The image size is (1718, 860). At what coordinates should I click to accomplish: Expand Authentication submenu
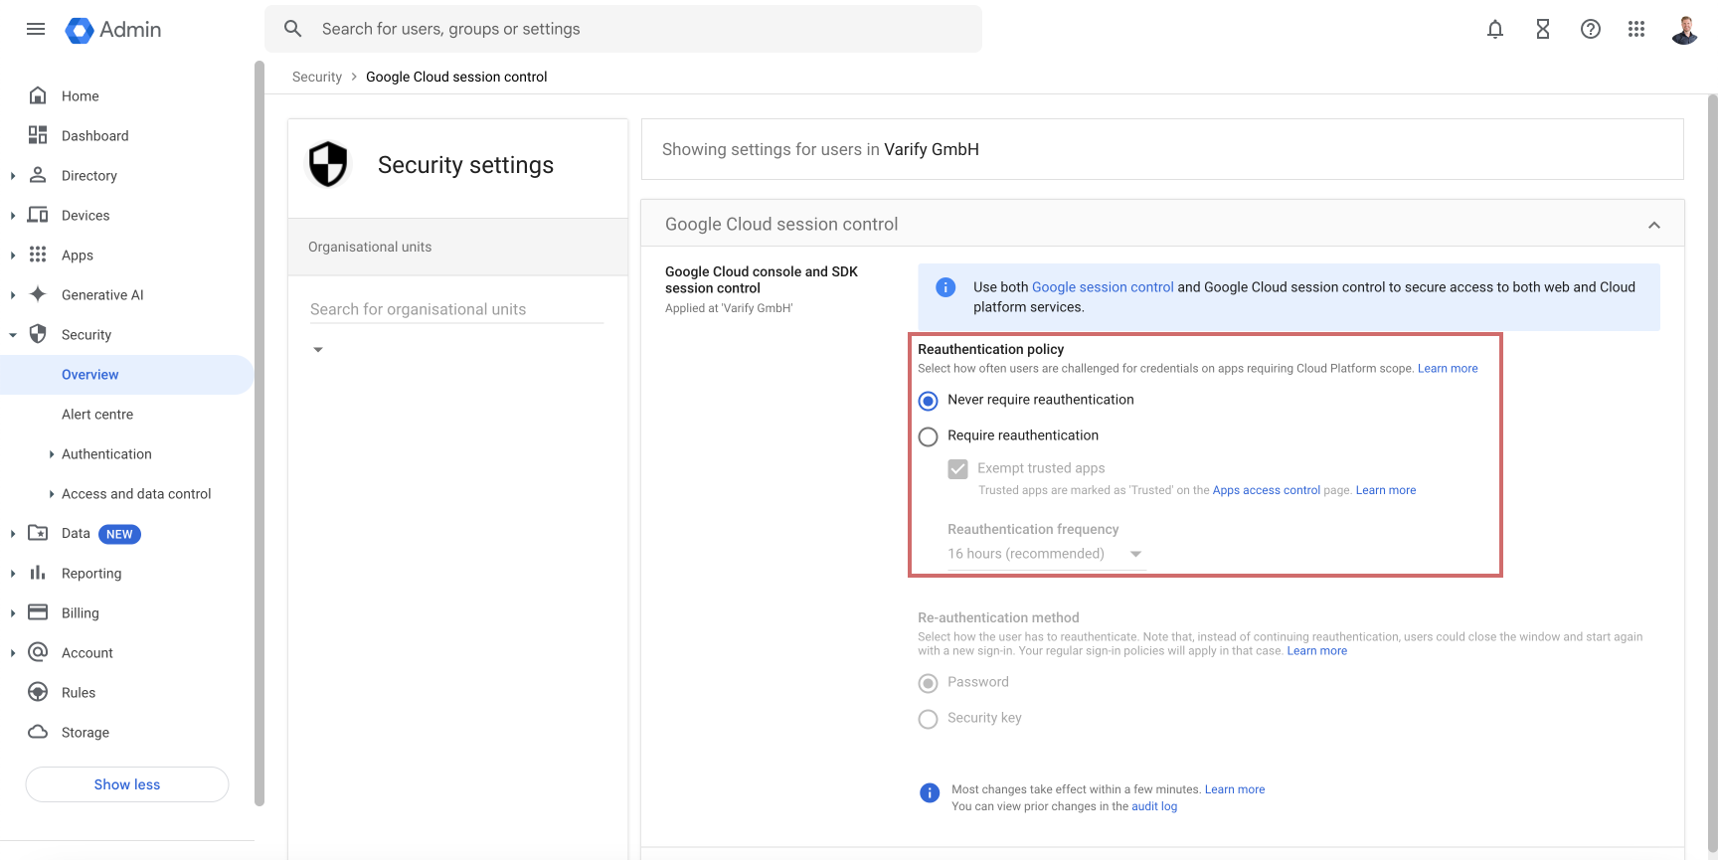tap(52, 454)
